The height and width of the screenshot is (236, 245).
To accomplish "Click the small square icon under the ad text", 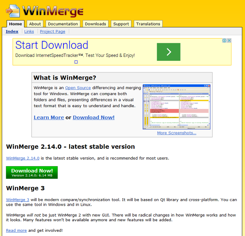I will coord(76,62).
